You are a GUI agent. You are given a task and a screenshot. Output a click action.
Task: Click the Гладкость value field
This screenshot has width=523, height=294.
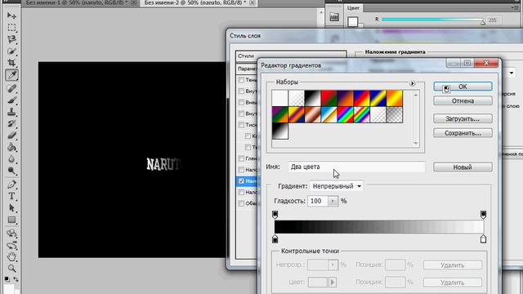(318, 201)
